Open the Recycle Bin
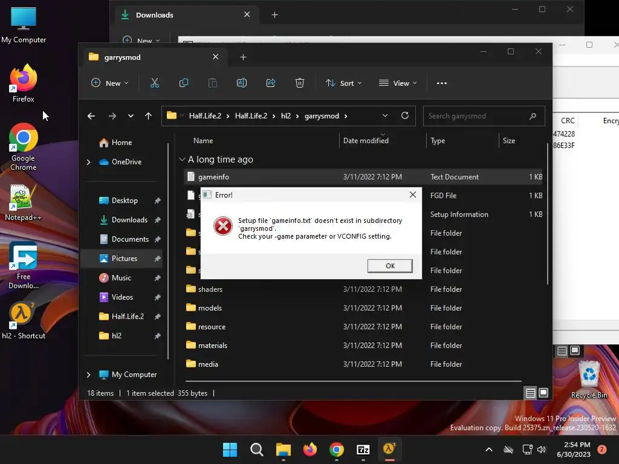The image size is (619, 464). pyautogui.click(x=589, y=379)
